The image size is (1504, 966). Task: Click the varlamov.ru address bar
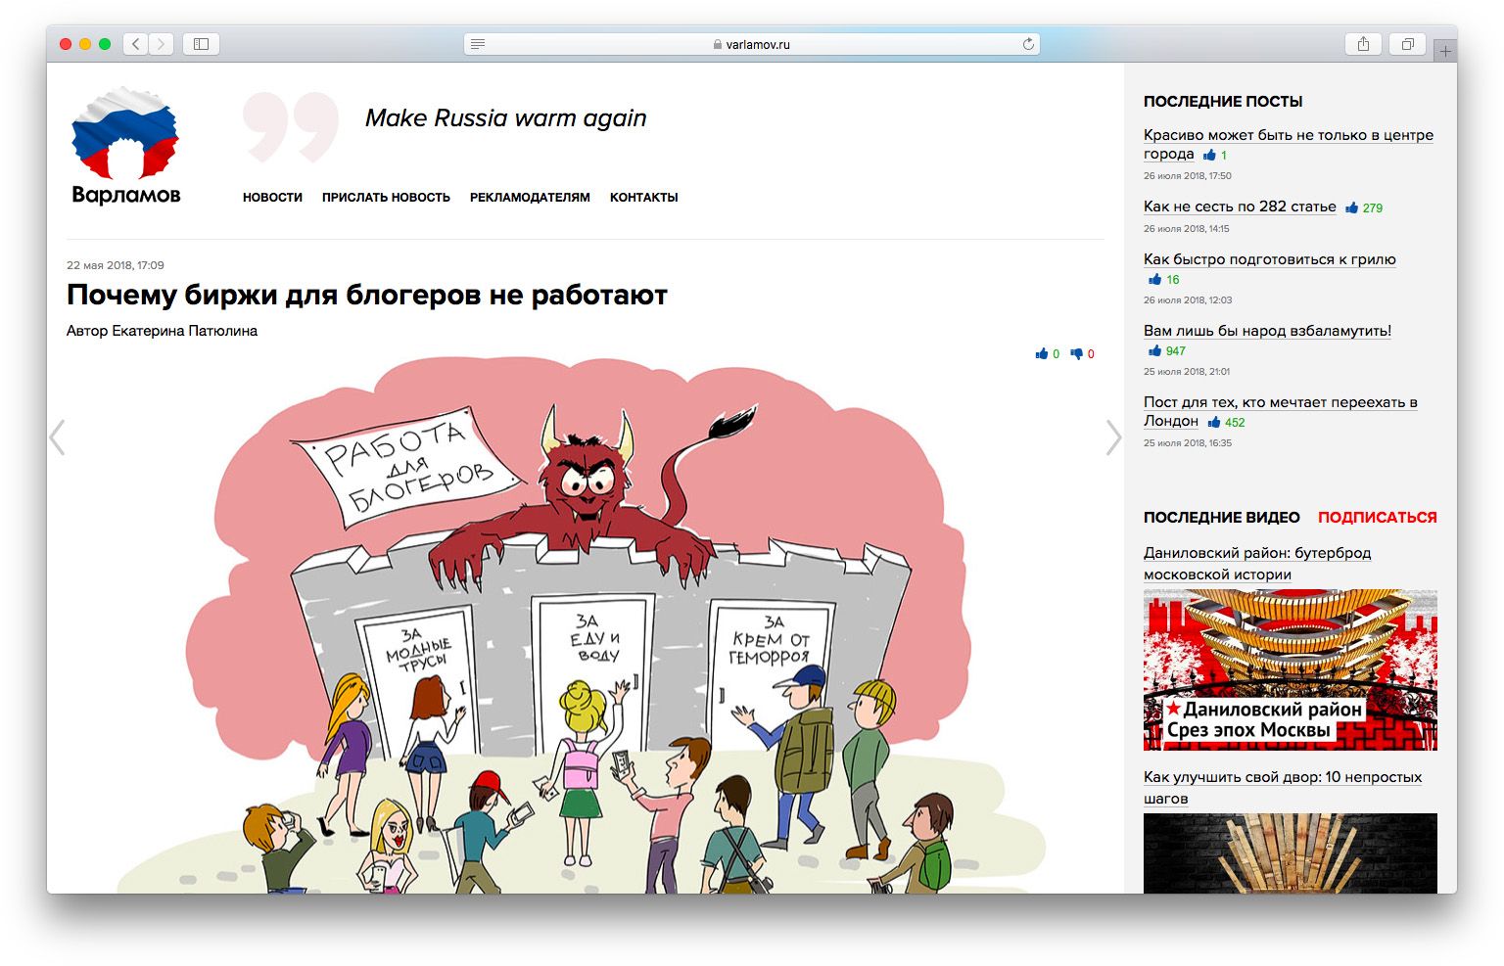point(751,44)
